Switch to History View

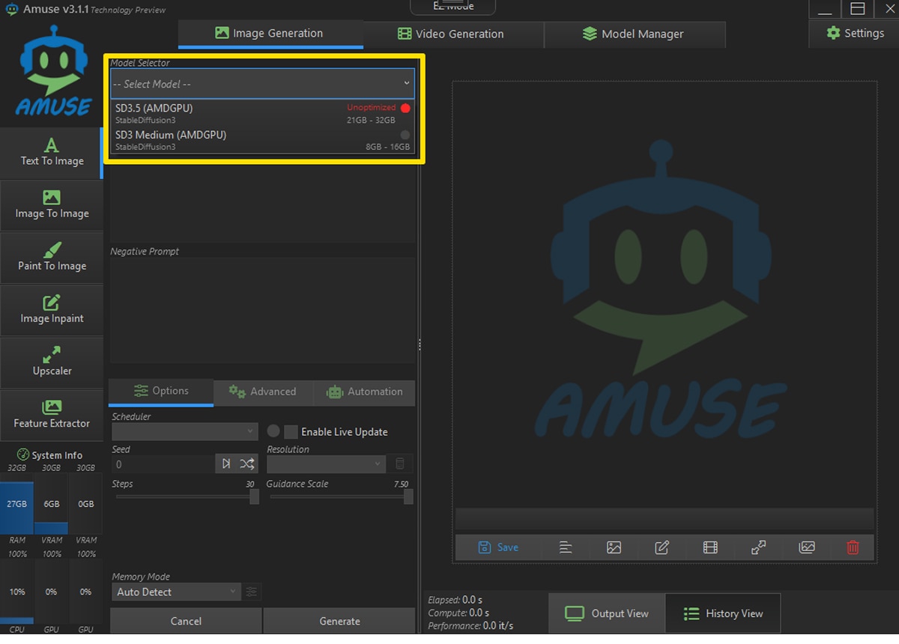tap(722, 613)
